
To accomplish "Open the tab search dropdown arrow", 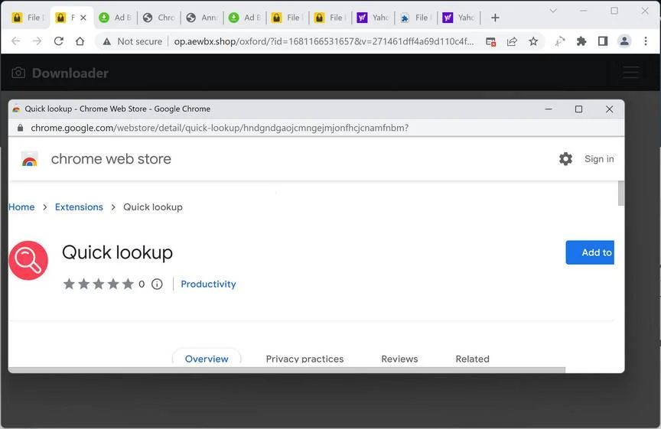I will [x=553, y=11].
